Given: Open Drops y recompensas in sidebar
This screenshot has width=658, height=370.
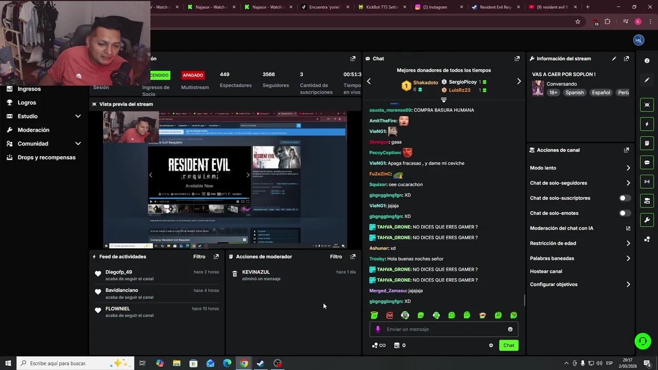Looking at the screenshot, I should pos(46,158).
